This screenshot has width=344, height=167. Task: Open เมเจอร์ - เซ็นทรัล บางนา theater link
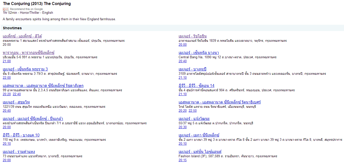pyautogui.click(x=199, y=52)
